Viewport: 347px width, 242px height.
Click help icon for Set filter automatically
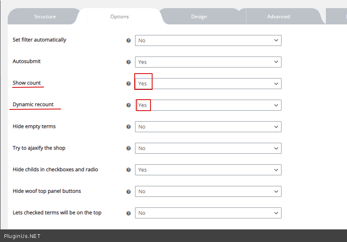(129, 41)
